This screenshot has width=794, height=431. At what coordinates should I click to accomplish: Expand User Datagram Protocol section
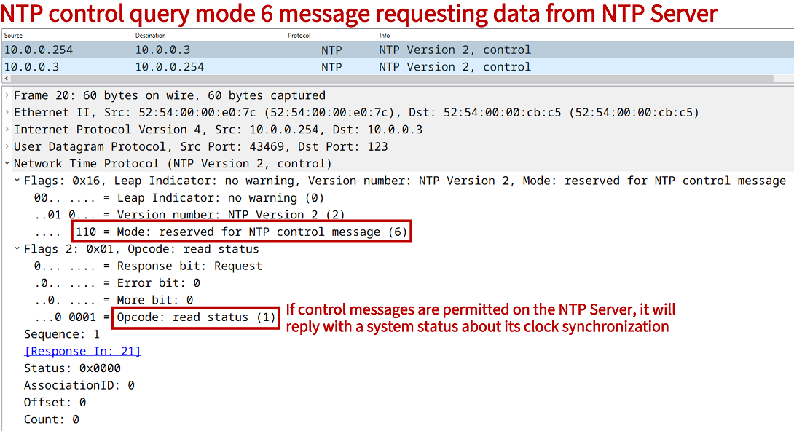[x=7, y=146]
